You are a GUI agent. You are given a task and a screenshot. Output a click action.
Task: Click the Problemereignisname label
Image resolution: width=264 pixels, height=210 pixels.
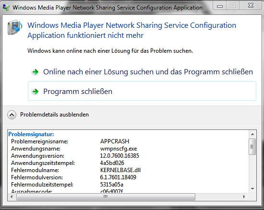pos(39,141)
